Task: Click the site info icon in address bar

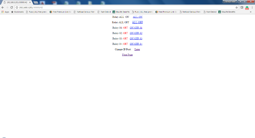Action: (x=17, y=7)
